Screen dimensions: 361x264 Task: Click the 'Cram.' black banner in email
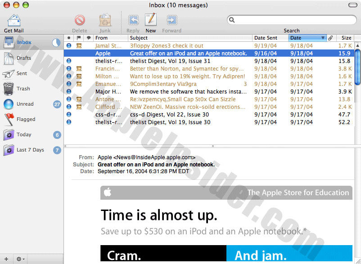tap(163, 253)
